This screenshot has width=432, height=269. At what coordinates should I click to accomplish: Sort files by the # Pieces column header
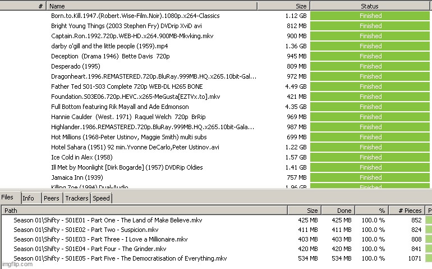pyautogui.click(x=407, y=211)
